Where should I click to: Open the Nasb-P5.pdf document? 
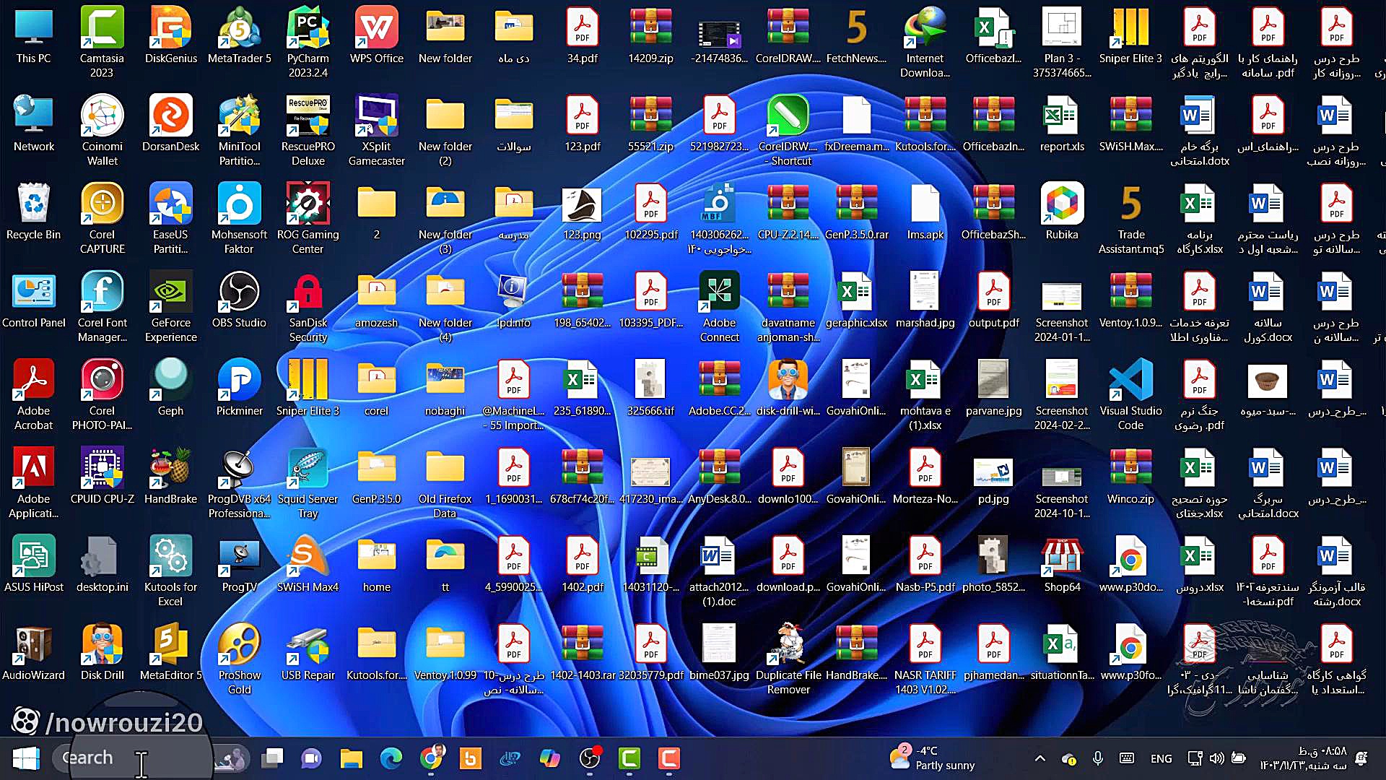pos(925,565)
